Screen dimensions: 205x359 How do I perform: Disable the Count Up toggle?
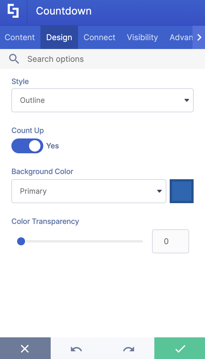[x=27, y=146]
